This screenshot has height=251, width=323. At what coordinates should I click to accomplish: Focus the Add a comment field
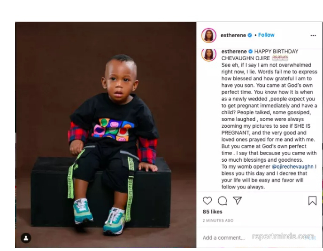[224, 237]
